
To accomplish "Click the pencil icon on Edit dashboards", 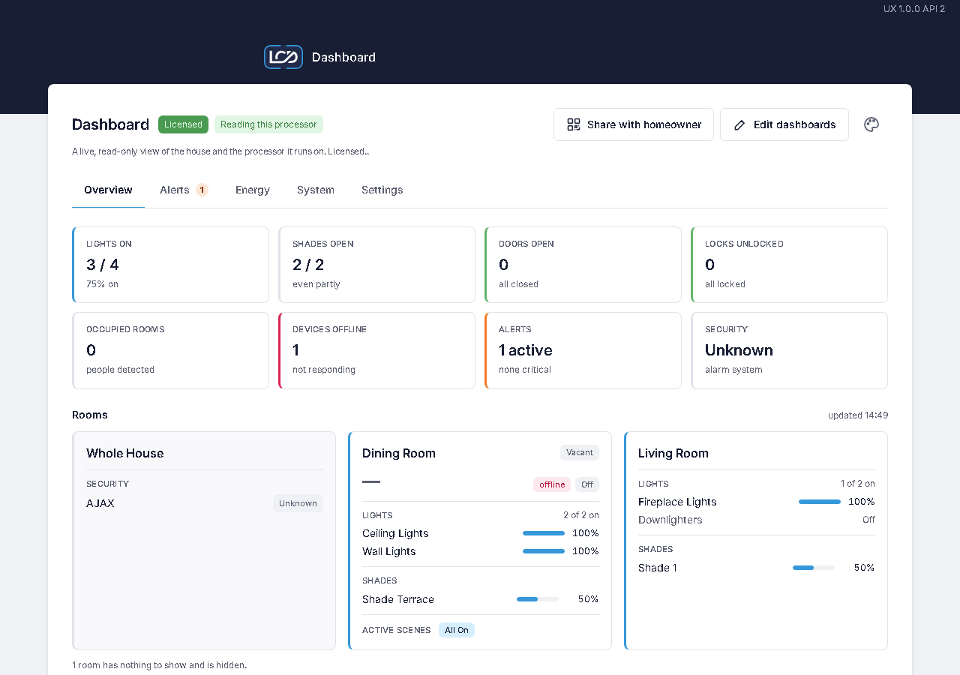I will coord(739,124).
